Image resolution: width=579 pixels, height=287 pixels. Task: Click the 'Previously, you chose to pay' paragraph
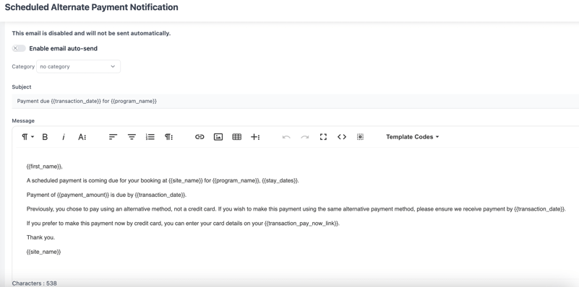pyautogui.click(x=296, y=209)
